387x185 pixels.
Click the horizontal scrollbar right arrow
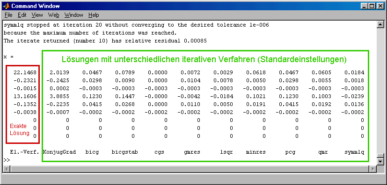click(x=372, y=169)
